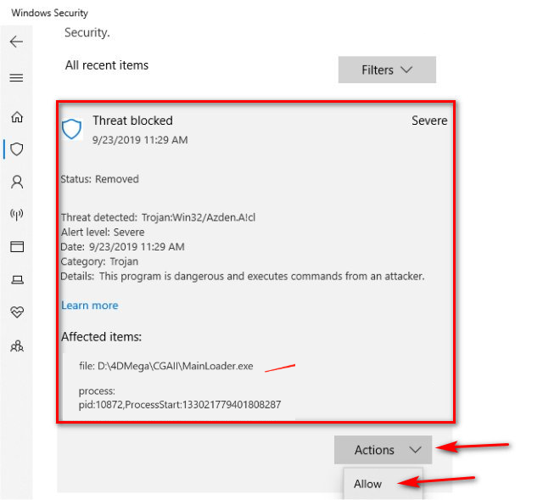
Task: Click the blue shield icon beside Threat blocked
Action: (x=72, y=129)
